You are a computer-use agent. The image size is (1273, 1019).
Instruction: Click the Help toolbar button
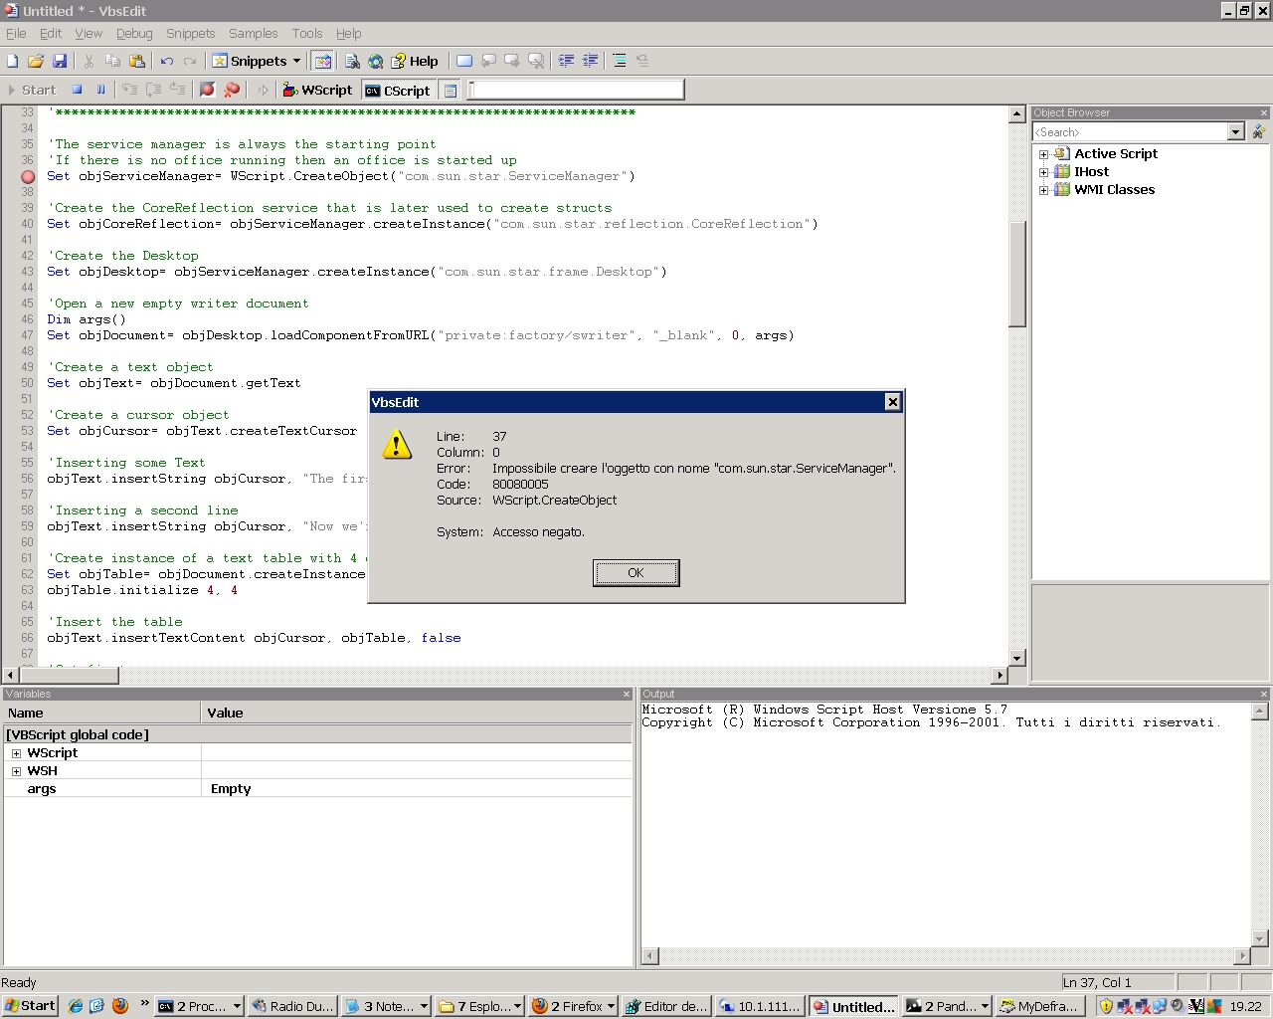pyautogui.click(x=415, y=61)
